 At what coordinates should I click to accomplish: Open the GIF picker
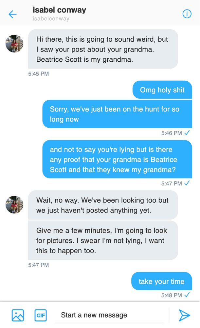pos(41,315)
